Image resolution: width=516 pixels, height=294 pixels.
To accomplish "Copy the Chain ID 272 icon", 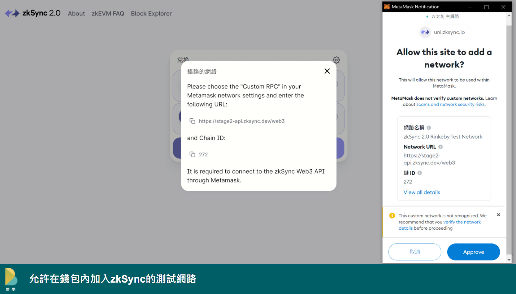I will click(x=192, y=154).
